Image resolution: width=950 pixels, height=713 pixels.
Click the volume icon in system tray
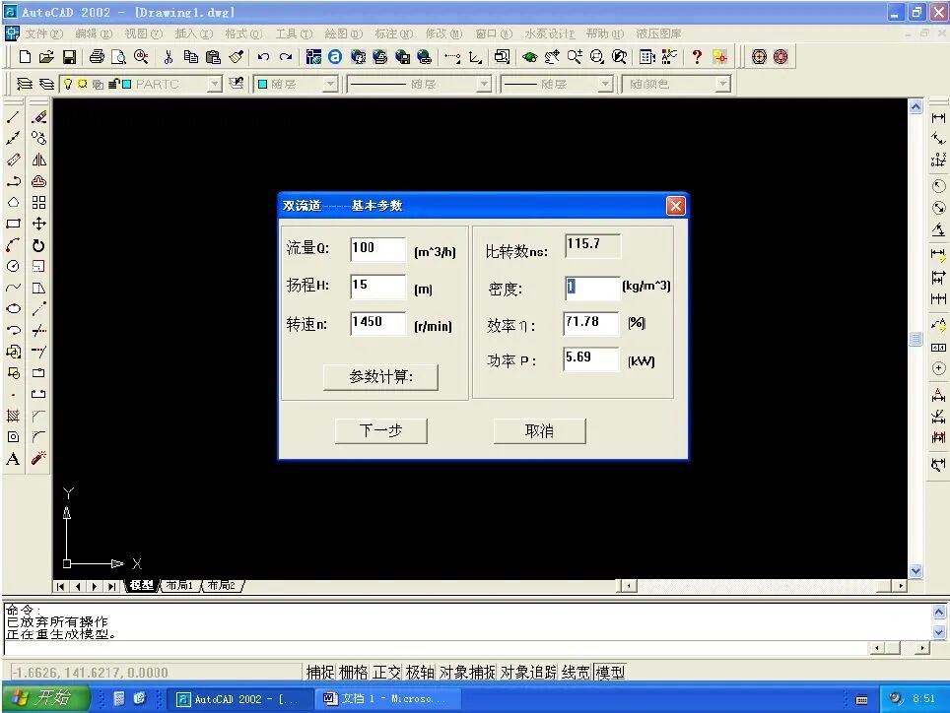896,698
